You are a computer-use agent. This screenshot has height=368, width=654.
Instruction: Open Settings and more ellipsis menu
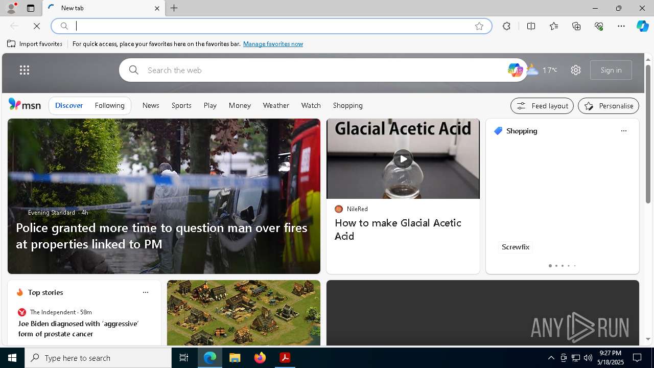tap(621, 26)
